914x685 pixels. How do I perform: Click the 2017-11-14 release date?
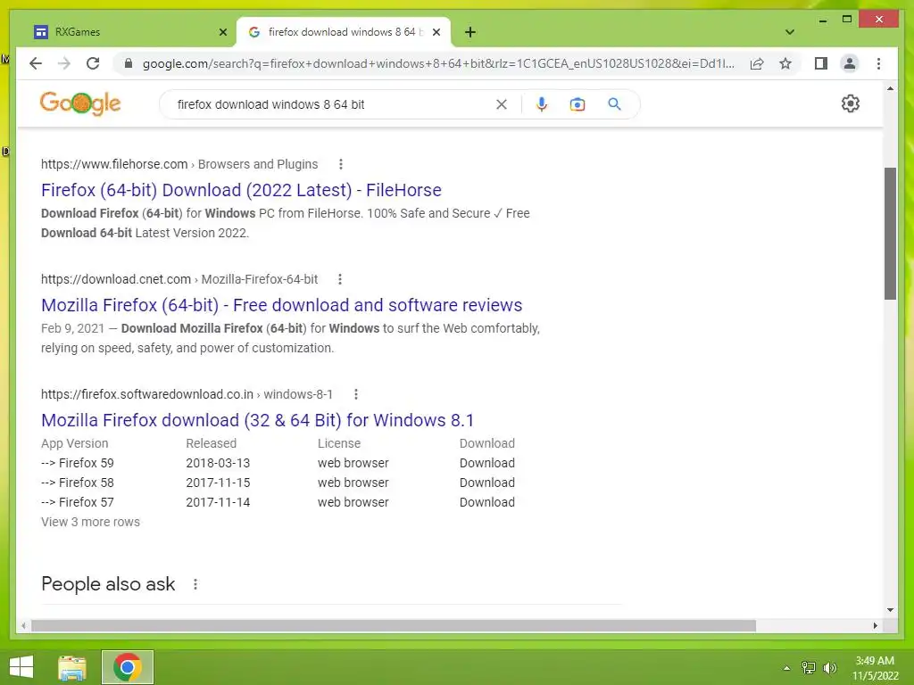tap(218, 502)
